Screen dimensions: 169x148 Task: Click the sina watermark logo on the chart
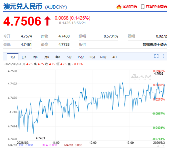click(141, 77)
